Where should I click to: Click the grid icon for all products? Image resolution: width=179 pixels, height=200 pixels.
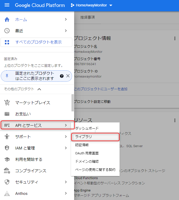pos(7,42)
